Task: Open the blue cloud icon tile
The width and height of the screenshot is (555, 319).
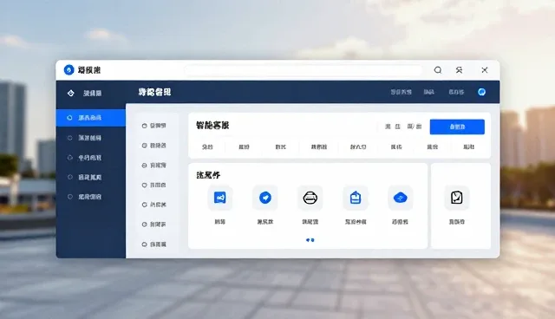Action: (x=401, y=198)
